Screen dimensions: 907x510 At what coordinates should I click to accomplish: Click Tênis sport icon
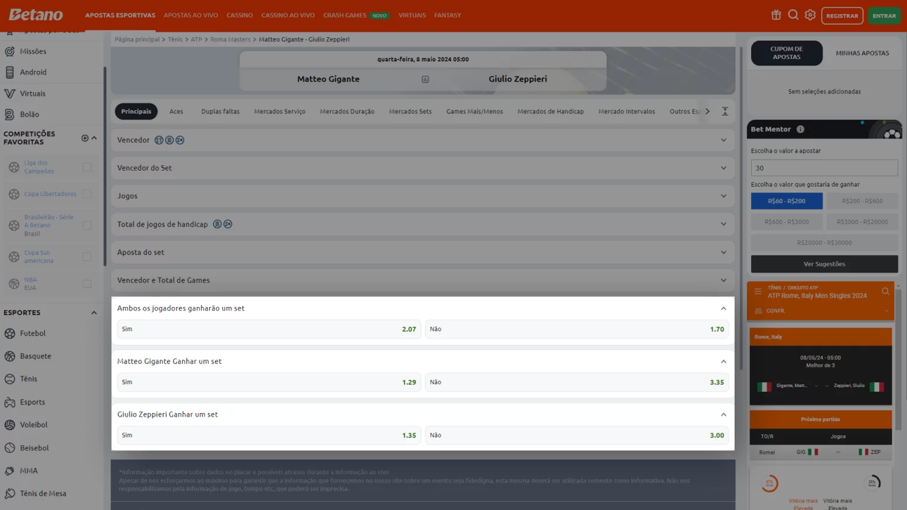[10, 379]
